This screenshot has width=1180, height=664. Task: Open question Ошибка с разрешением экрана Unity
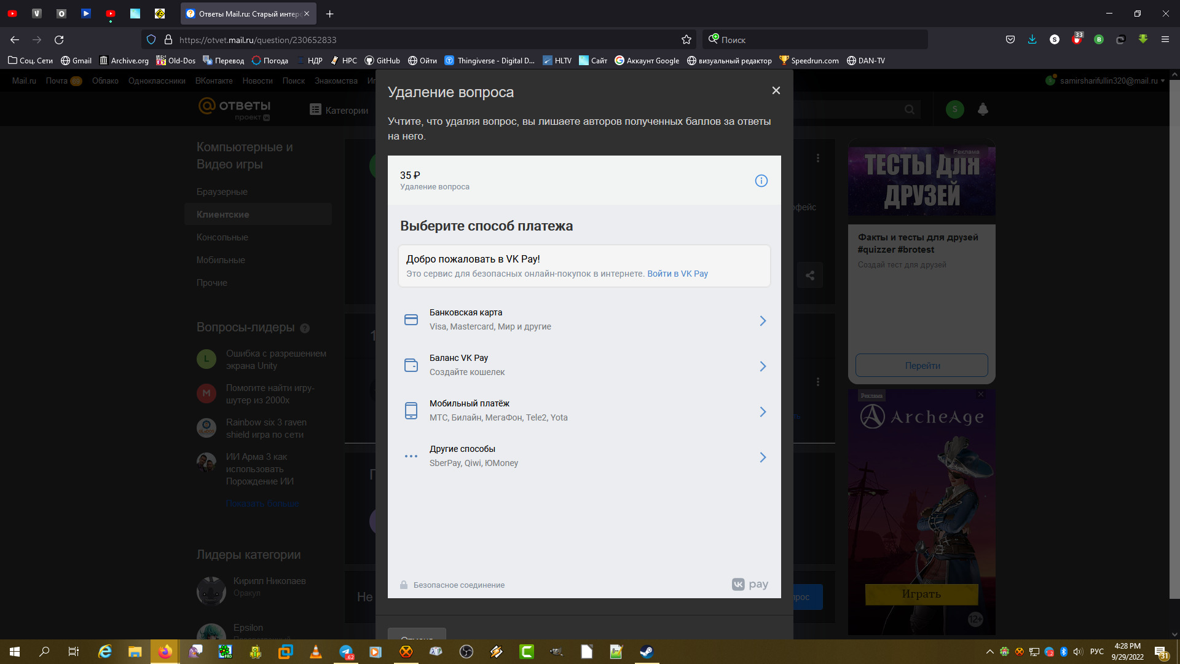click(276, 360)
